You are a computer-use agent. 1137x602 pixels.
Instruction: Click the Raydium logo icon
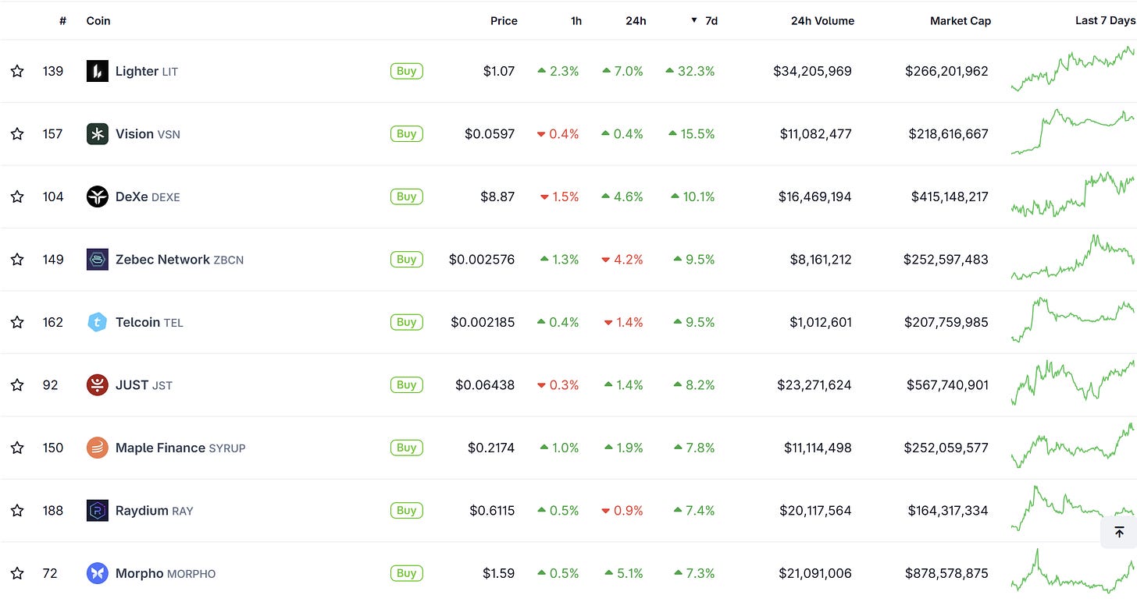(x=98, y=511)
